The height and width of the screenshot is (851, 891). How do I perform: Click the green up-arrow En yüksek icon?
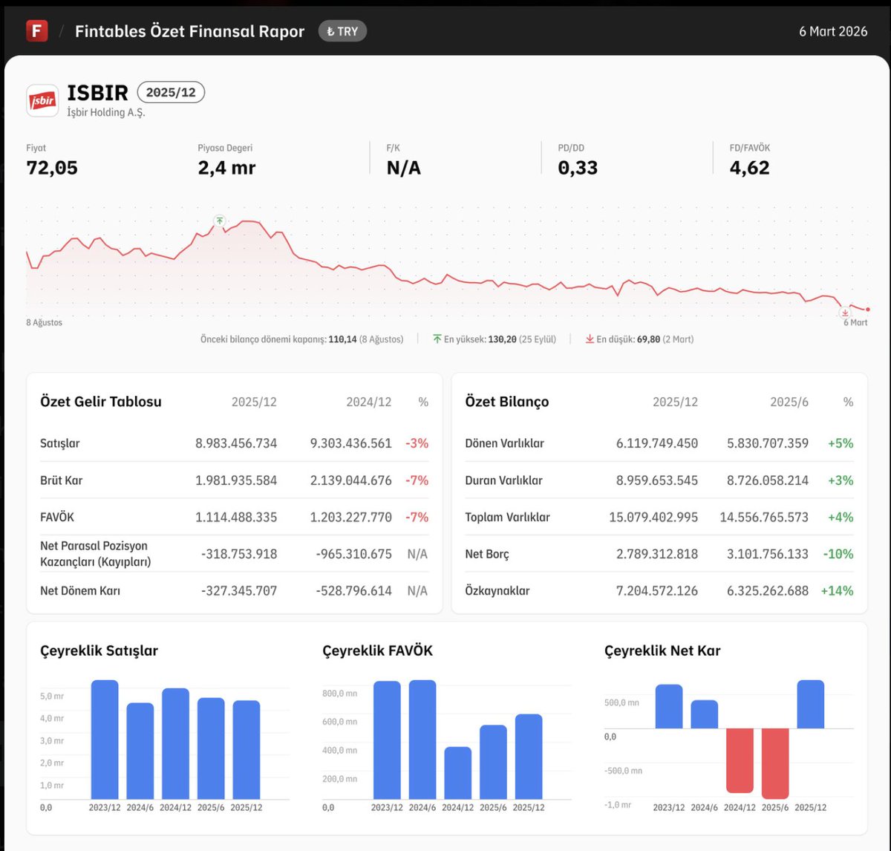click(x=437, y=339)
